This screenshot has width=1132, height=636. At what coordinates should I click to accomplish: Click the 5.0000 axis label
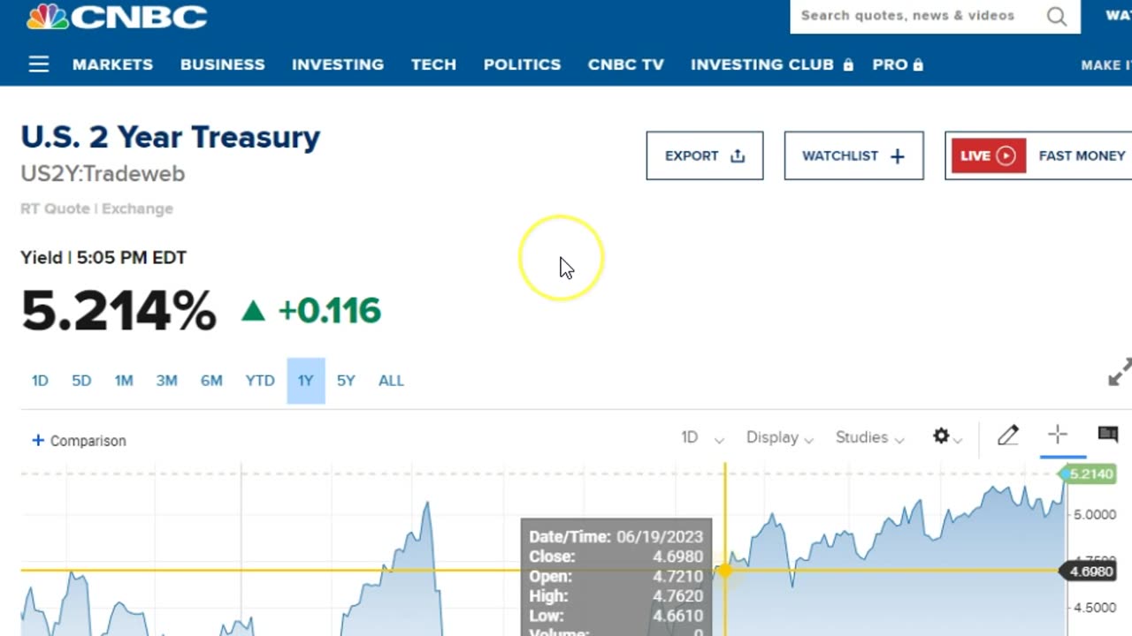tap(1094, 514)
